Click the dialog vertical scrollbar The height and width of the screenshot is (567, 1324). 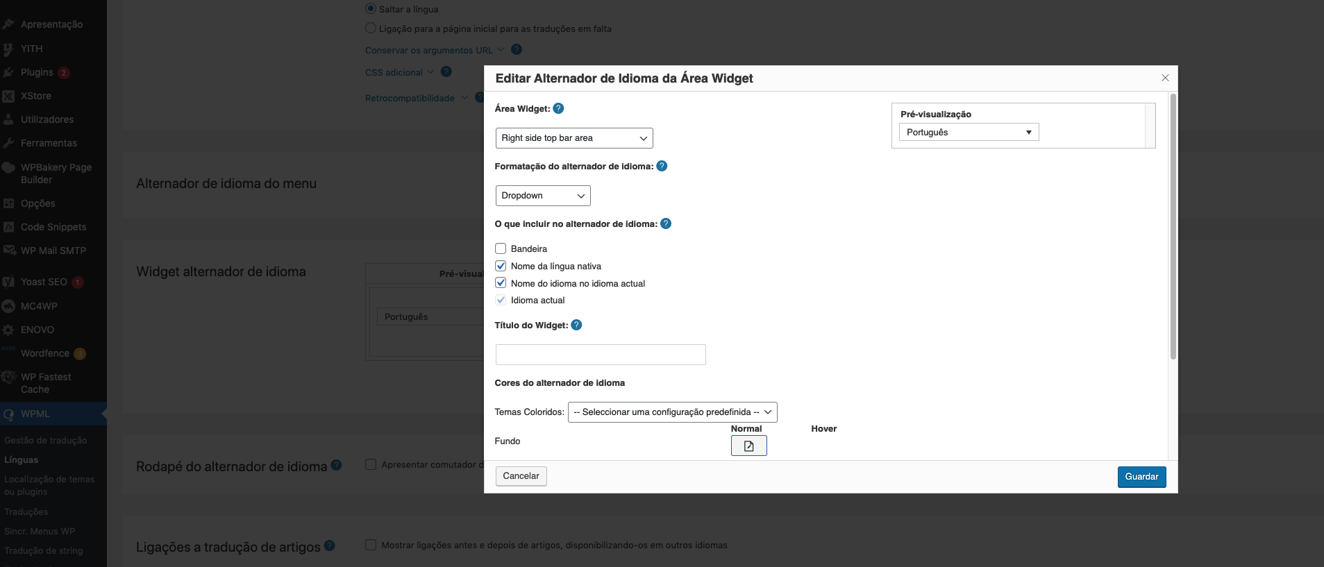[1173, 226]
